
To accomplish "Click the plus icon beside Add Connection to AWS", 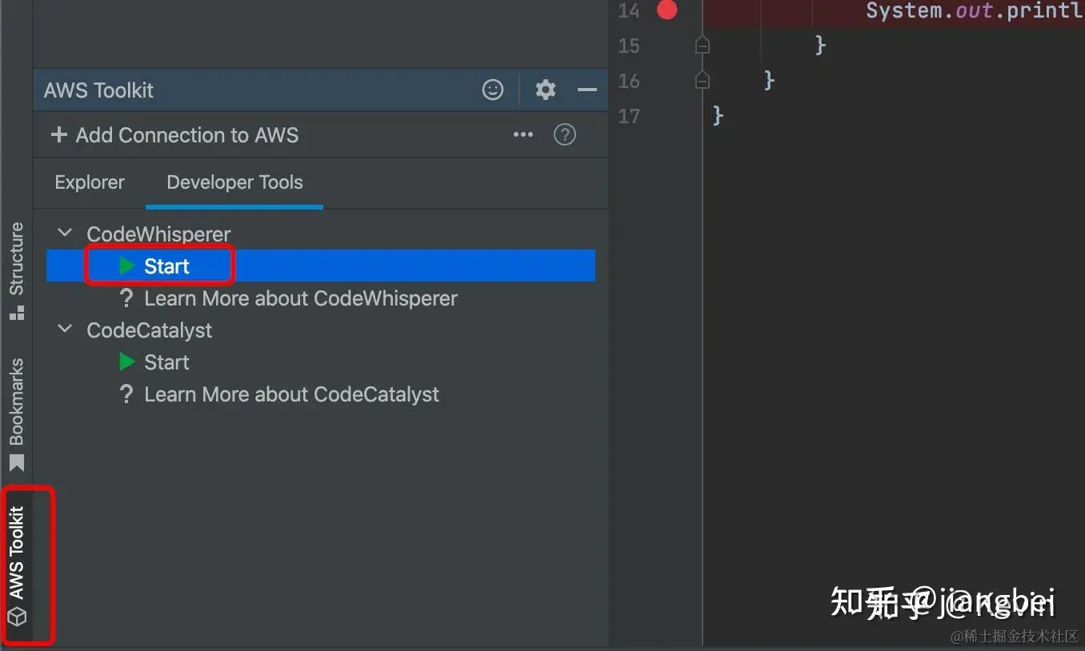I will pos(59,134).
